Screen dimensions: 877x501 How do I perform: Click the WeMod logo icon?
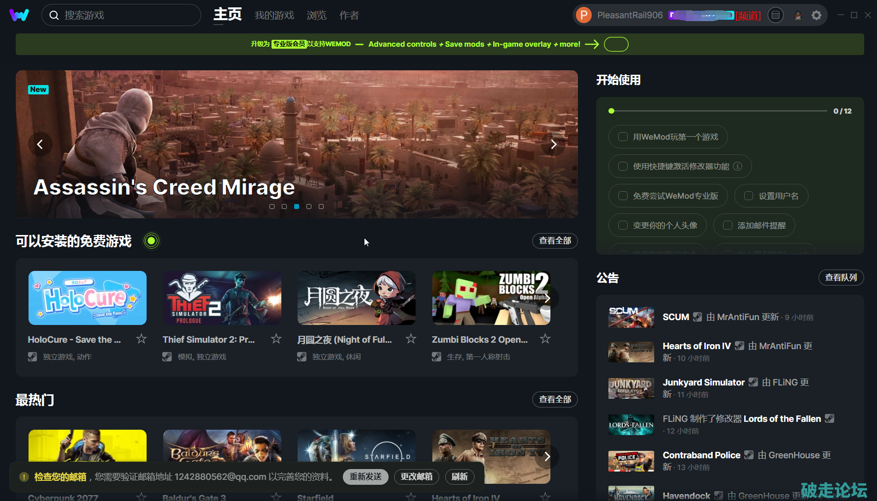point(19,15)
